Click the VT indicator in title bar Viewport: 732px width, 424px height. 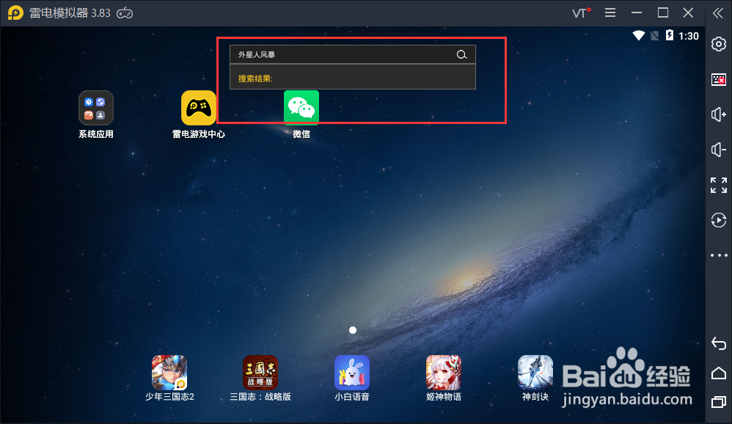[x=582, y=12]
